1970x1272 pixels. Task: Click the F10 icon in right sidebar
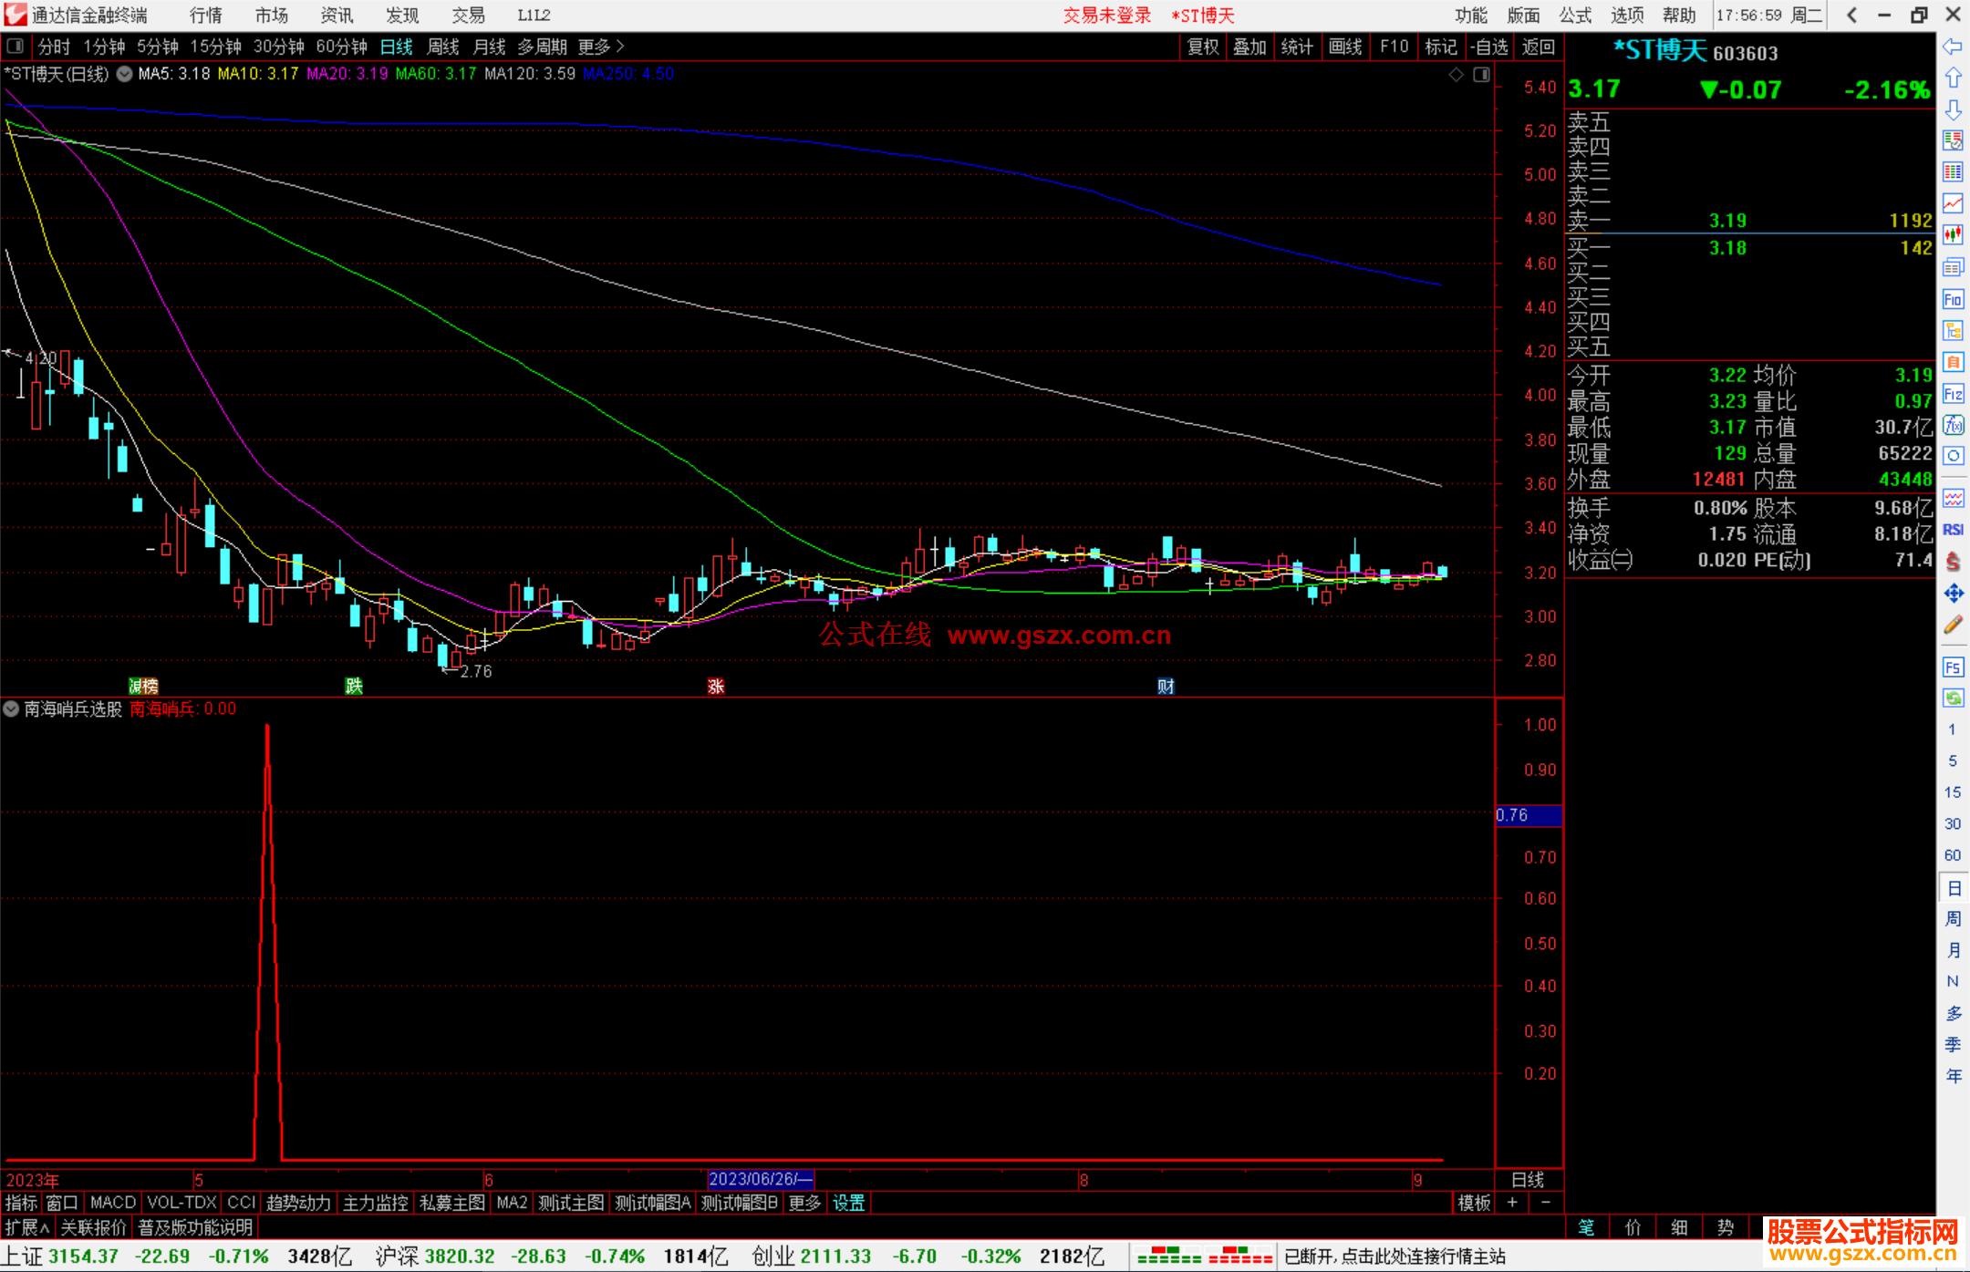tap(1953, 299)
